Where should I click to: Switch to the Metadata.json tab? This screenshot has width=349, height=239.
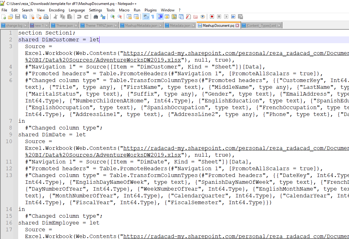coord(180,26)
